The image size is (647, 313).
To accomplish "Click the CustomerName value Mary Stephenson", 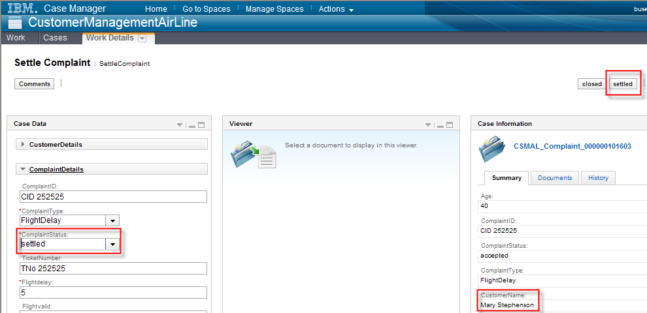I will 507,305.
